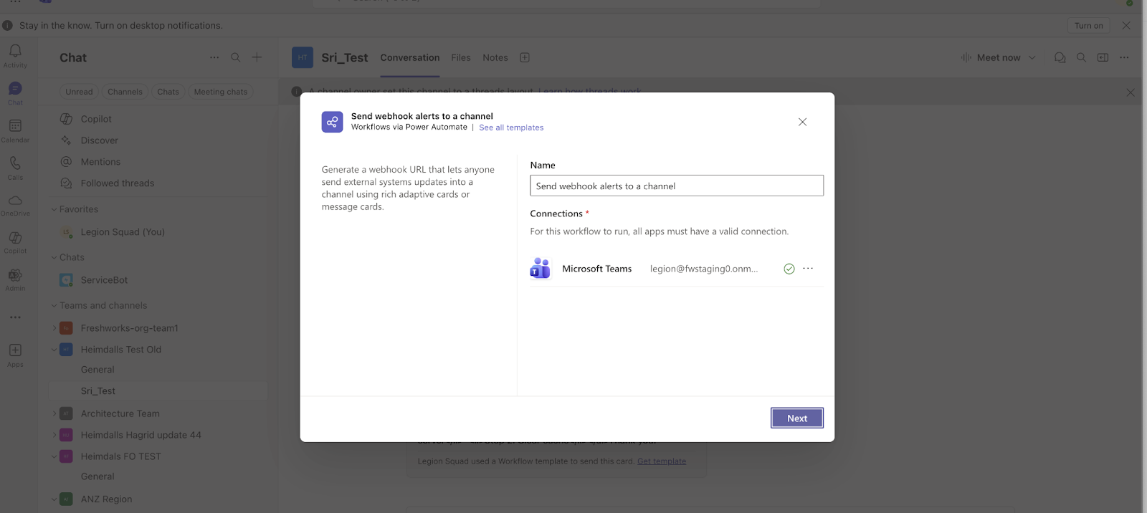Collapse the Teams and channels section

point(54,305)
